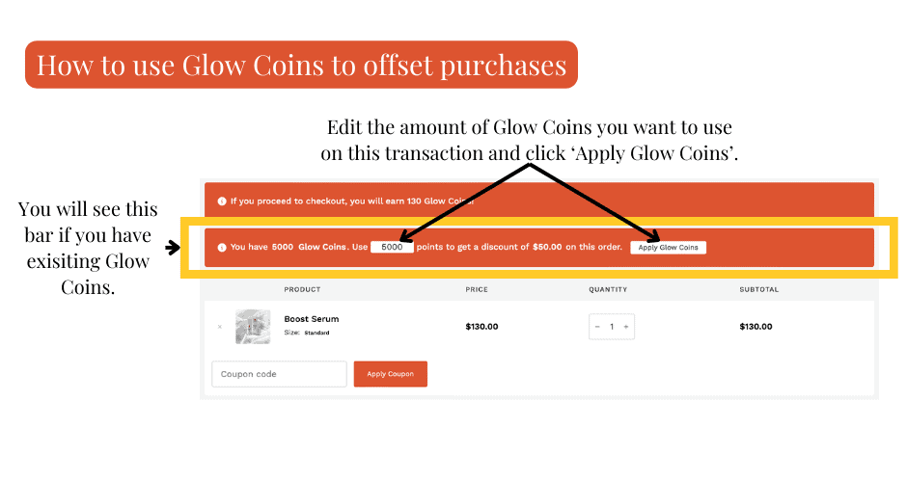This screenshot has height=482, width=907.
Task: Click the 'How to use Glow Coins' title banner
Action: coord(301,65)
